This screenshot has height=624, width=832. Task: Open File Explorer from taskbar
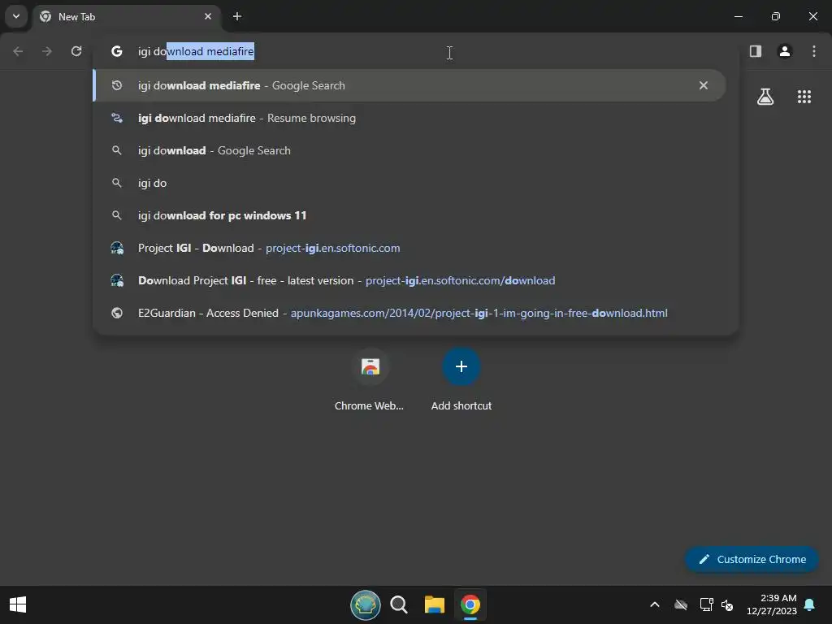[x=435, y=604]
